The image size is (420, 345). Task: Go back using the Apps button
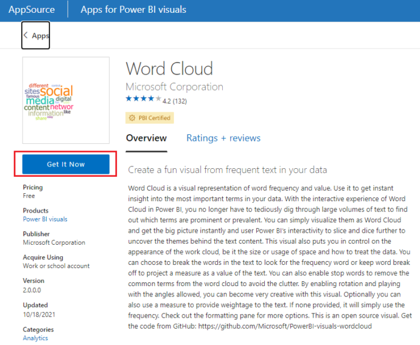[36, 35]
